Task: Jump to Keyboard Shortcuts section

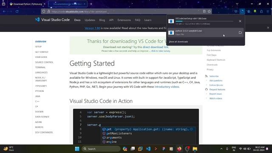Action: pyautogui.click(x=216, y=60)
